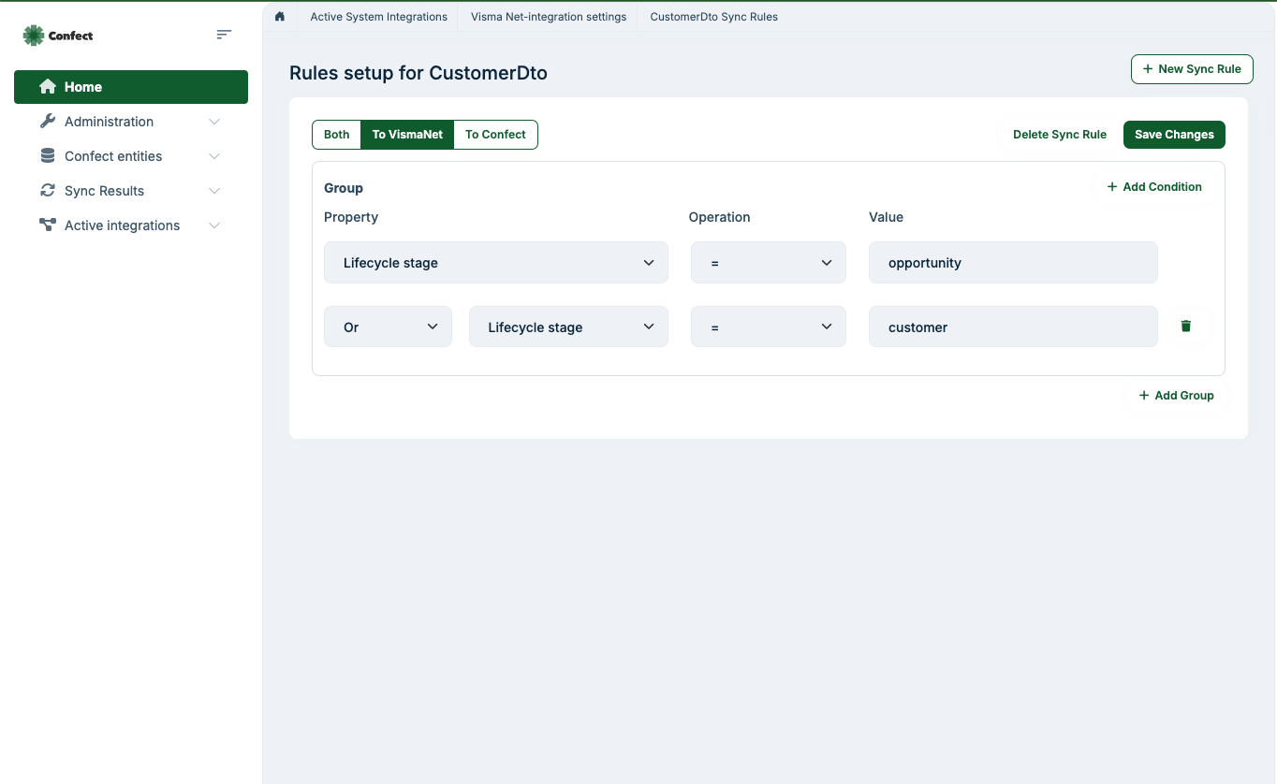The height and width of the screenshot is (784, 1277).
Task: Click the Value column header
Action: 886,217
